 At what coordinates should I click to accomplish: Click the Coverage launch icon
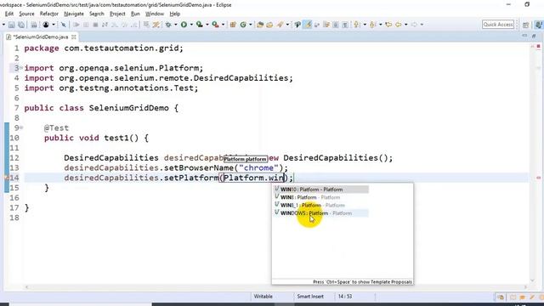pos(200,25)
